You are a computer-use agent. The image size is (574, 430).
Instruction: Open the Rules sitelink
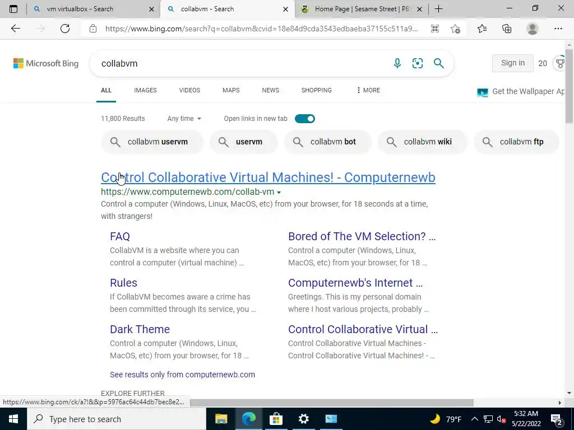coord(124,283)
